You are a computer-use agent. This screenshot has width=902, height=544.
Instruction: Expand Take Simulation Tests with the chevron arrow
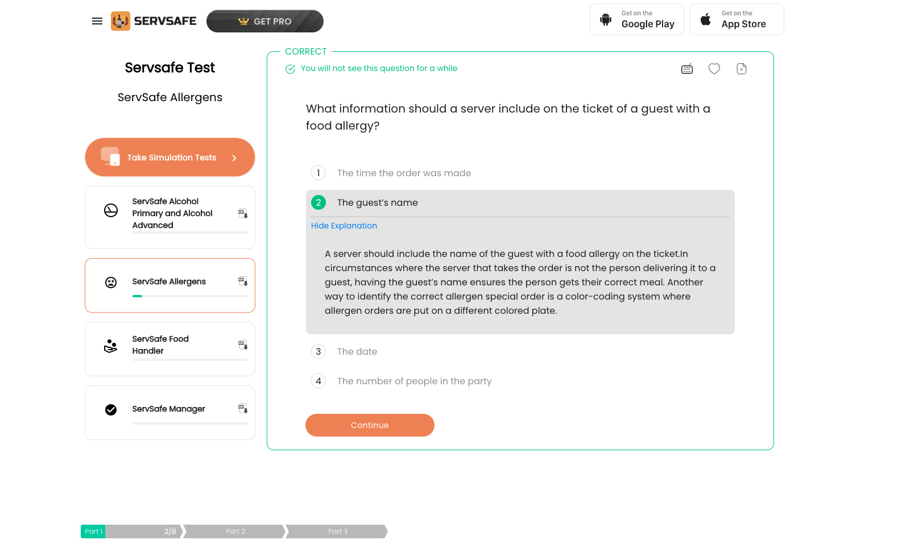(x=234, y=158)
